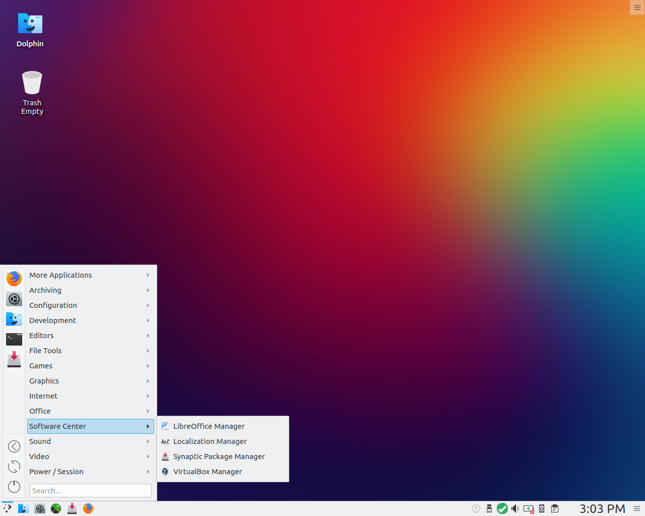Image resolution: width=645 pixels, height=516 pixels.
Task: Click the power-off icon in menu sidebar
Action: pyautogui.click(x=14, y=487)
